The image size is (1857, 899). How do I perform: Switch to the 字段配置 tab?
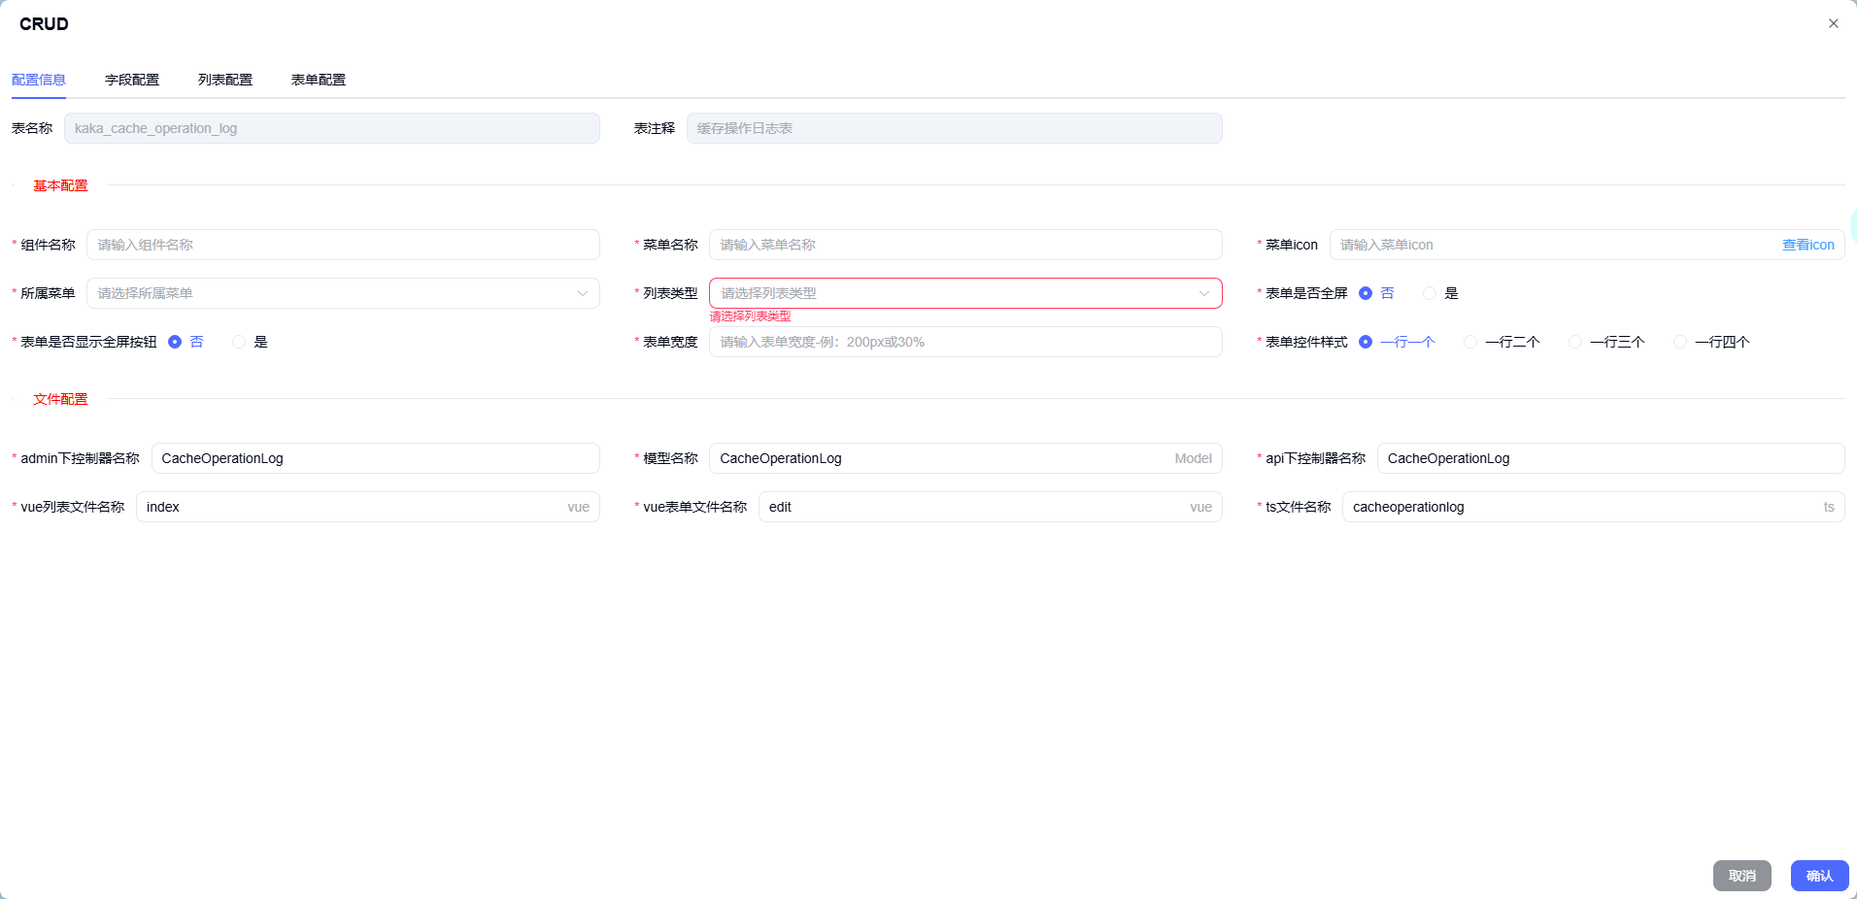click(x=131, y=80)
